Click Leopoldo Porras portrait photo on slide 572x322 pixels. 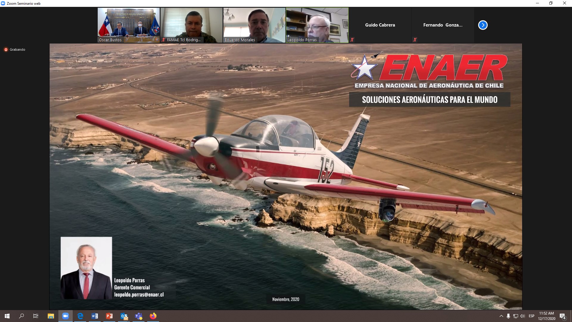pos(86,268)
